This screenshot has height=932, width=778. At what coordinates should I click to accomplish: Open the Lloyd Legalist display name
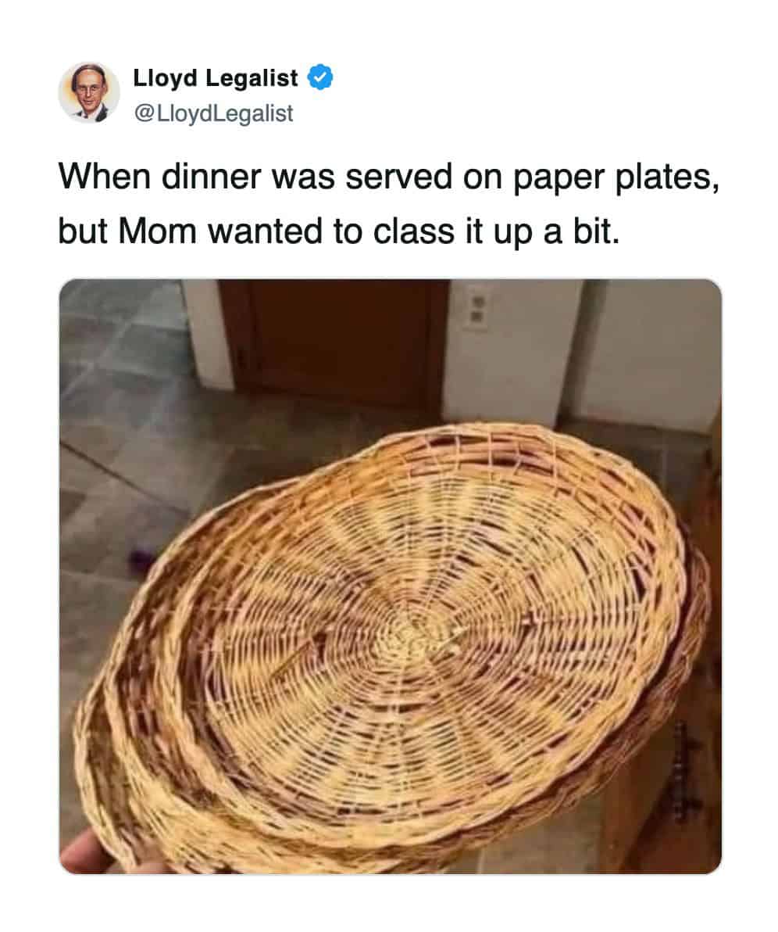click(216, 78)
